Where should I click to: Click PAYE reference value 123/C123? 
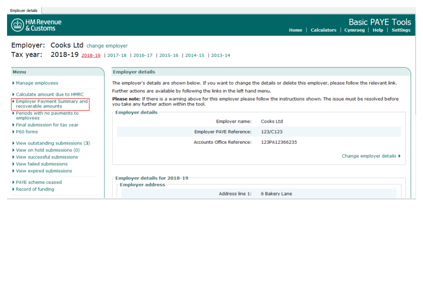pos(272,132)
